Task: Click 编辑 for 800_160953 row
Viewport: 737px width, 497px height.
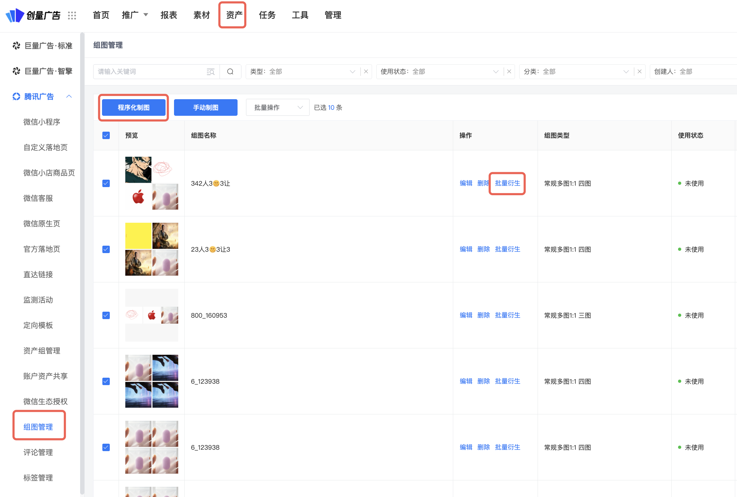Action: click(x=466, y=315)
